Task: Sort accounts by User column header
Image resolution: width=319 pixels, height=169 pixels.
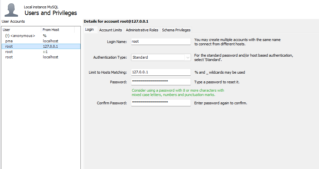Action: click(21, 30)
